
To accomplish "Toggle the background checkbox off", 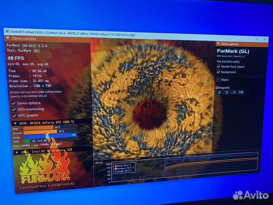I will click(218, 72).
